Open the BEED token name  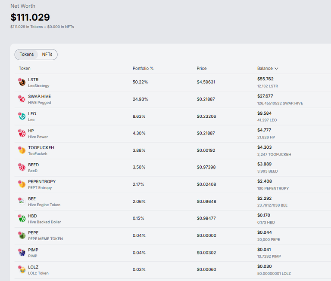(33, 165)
